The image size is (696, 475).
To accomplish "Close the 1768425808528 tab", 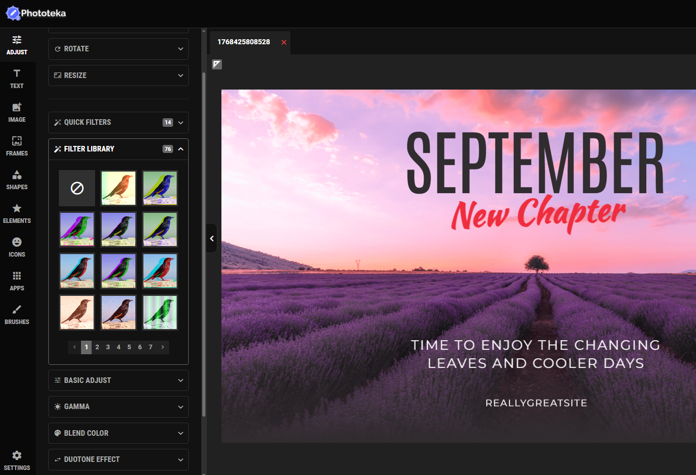I will click(x=283, y=43).
